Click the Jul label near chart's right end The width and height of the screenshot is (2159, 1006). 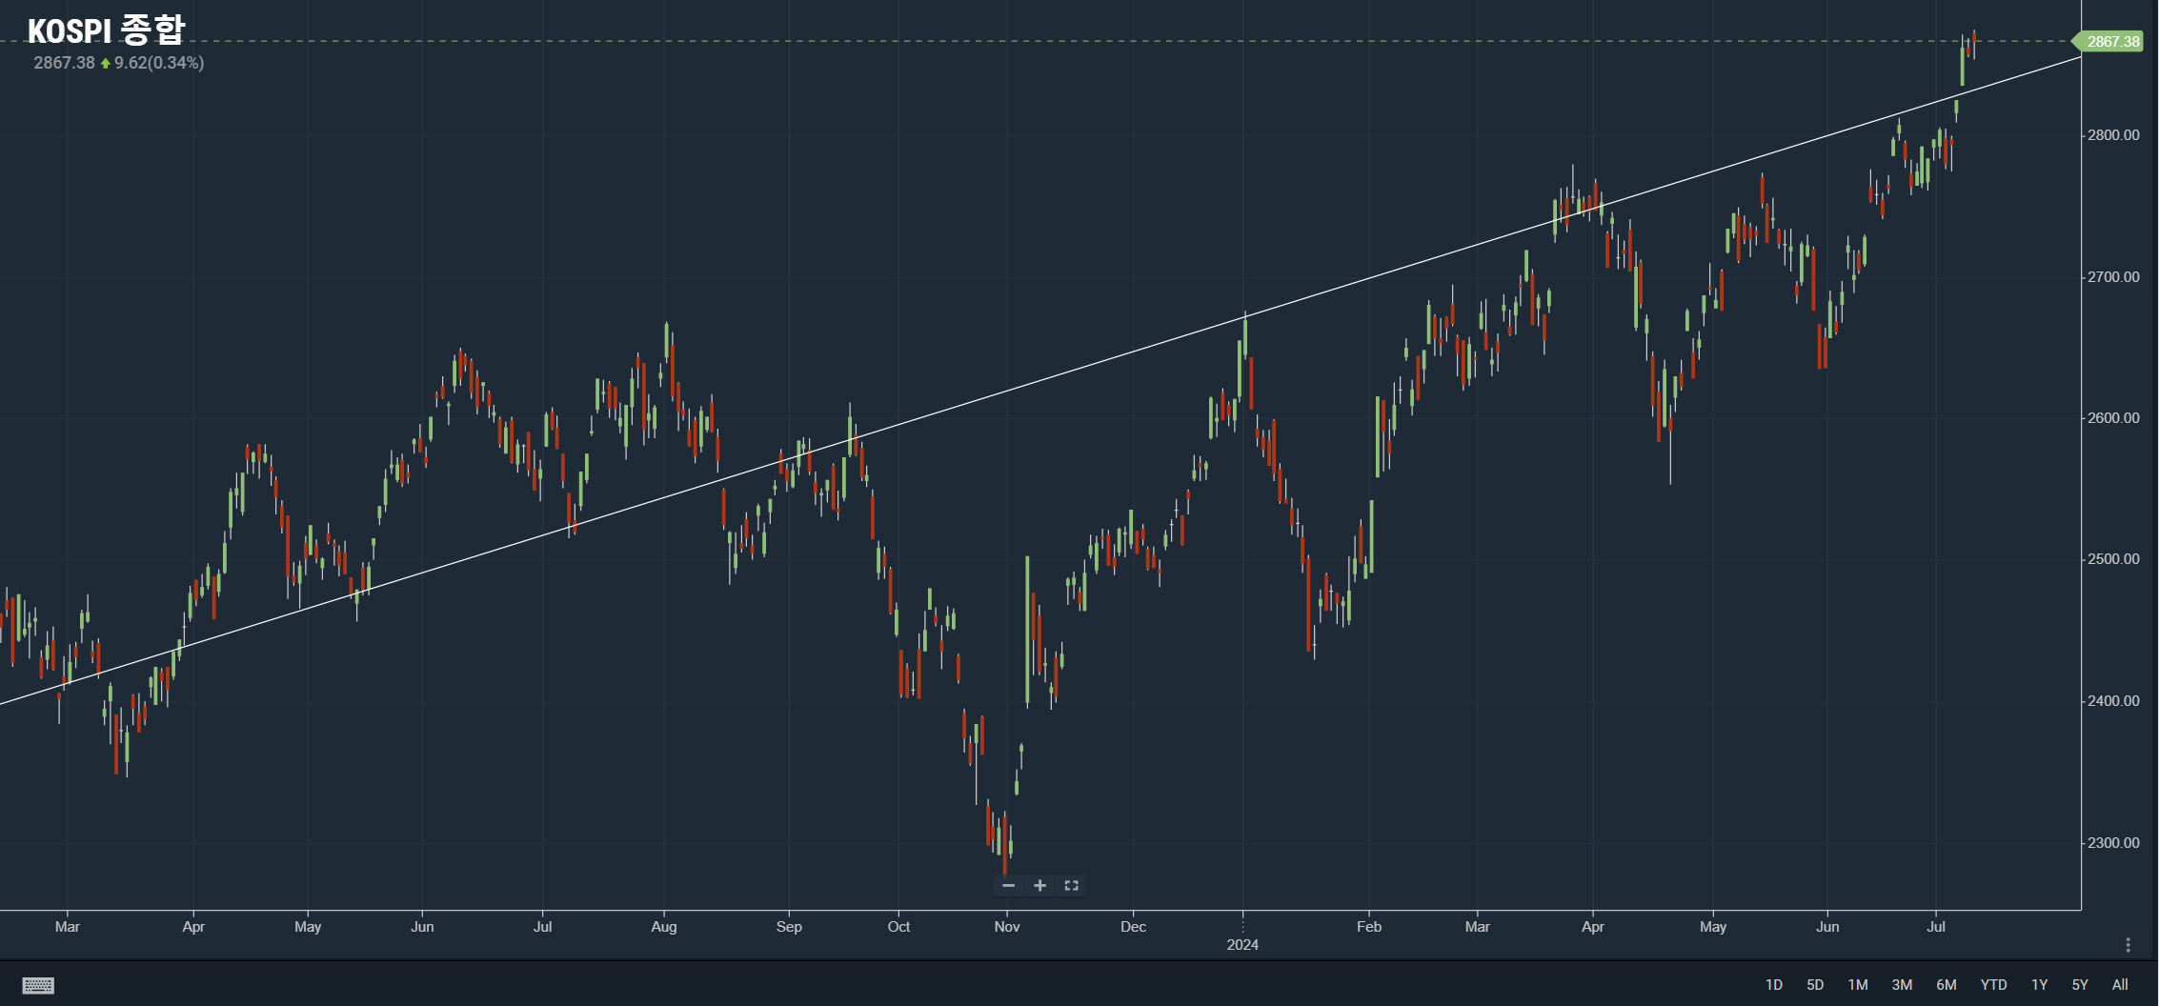click(x=1936, y=927)
